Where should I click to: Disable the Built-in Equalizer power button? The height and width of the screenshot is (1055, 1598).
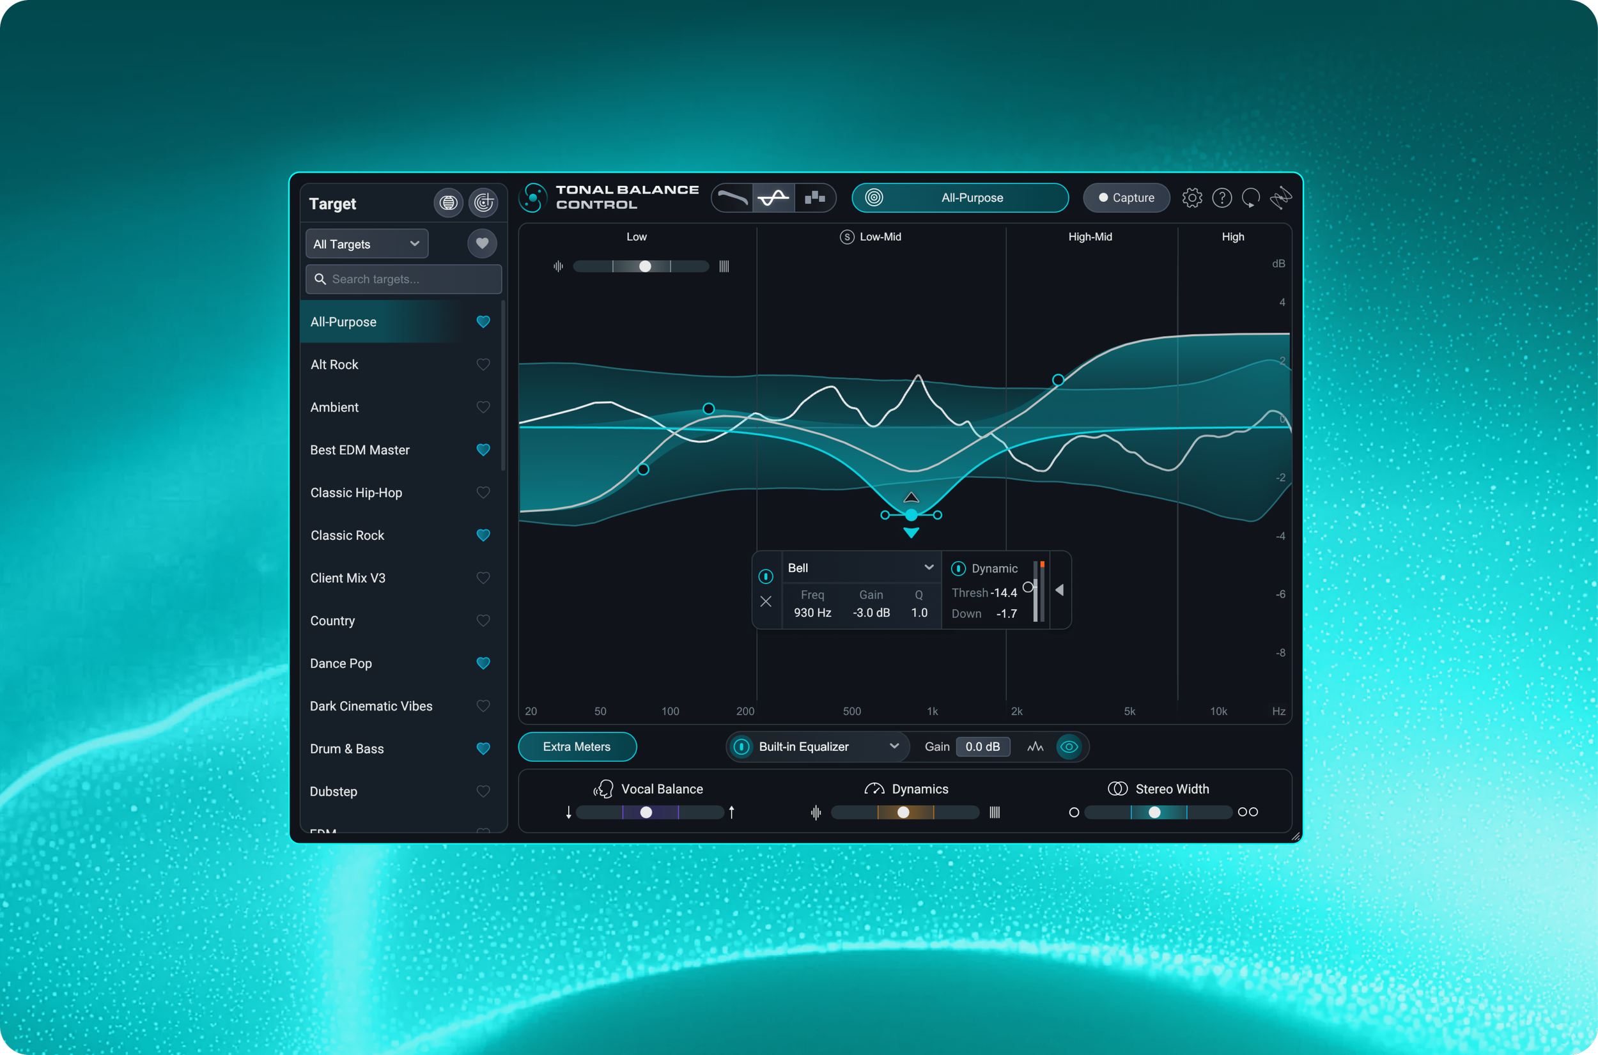(741, 747)
